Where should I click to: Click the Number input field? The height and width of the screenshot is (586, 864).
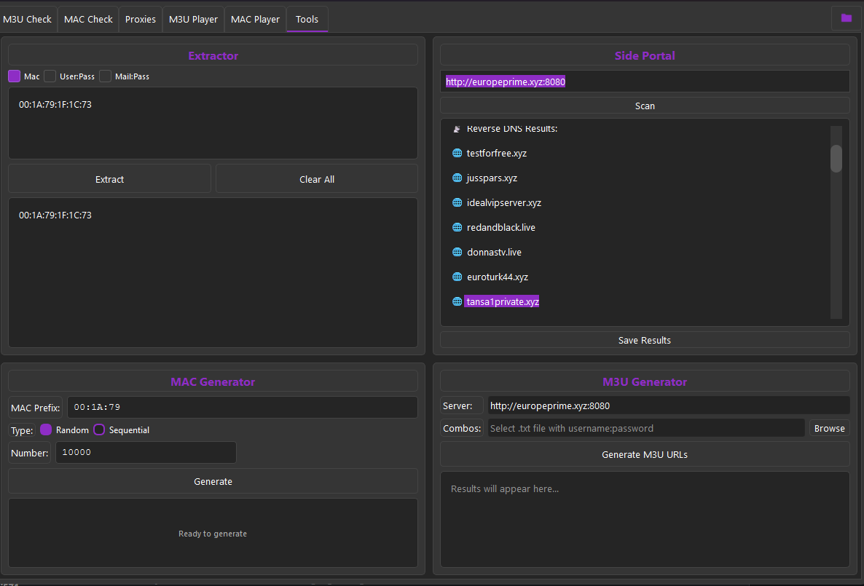point(145,452)
